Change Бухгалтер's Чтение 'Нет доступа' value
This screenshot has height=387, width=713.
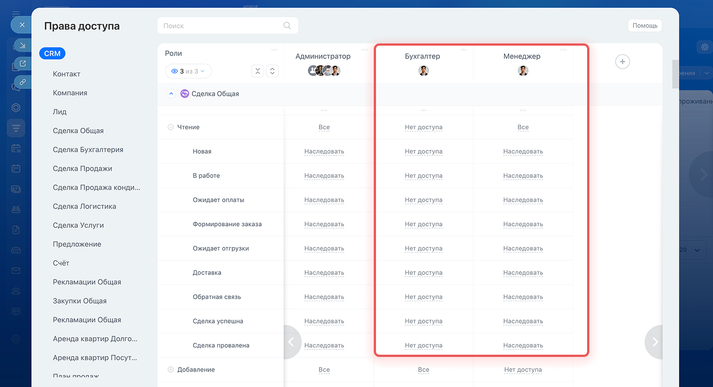tap(423, 128)
